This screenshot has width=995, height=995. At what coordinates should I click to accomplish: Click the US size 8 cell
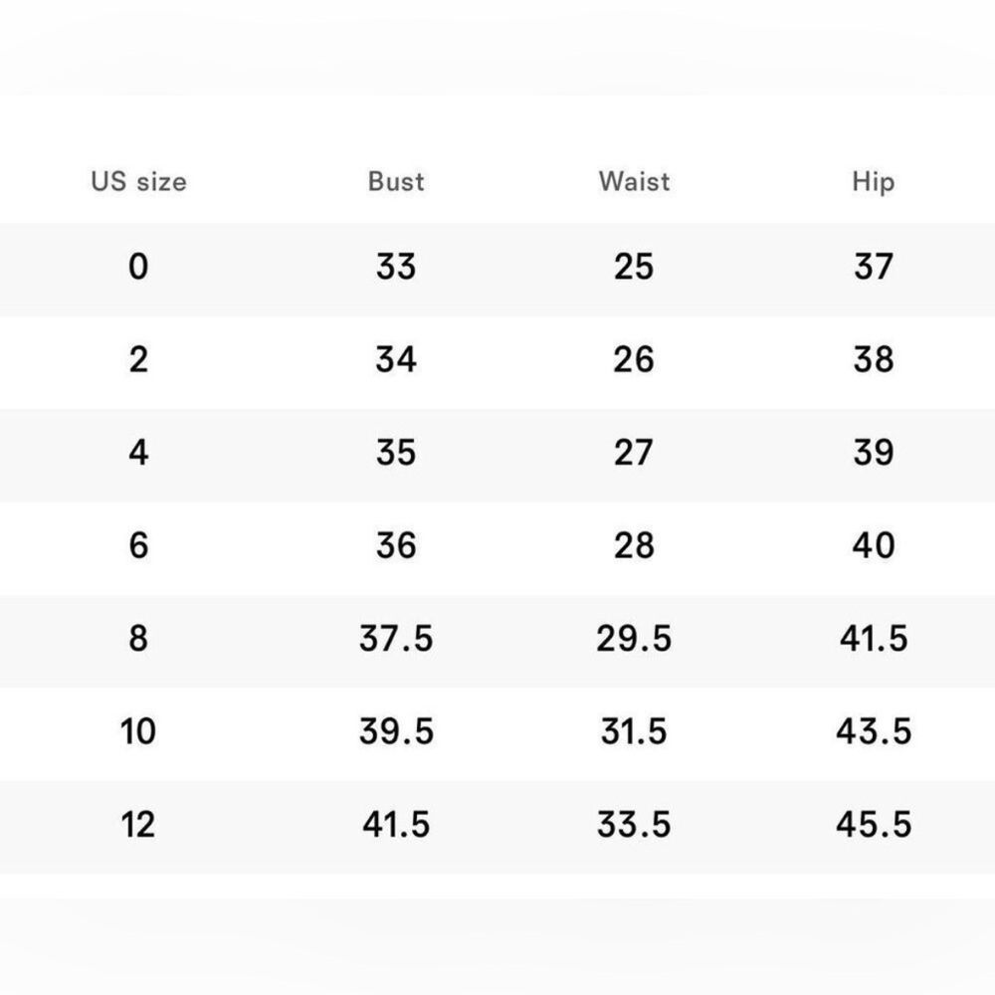(139, 639)
